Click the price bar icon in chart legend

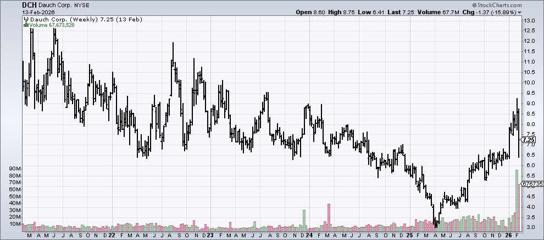[x=27, y=19]
